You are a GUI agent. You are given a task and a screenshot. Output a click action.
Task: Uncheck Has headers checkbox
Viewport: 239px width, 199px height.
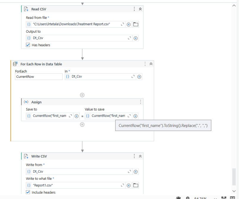click(x=28, y=45)
